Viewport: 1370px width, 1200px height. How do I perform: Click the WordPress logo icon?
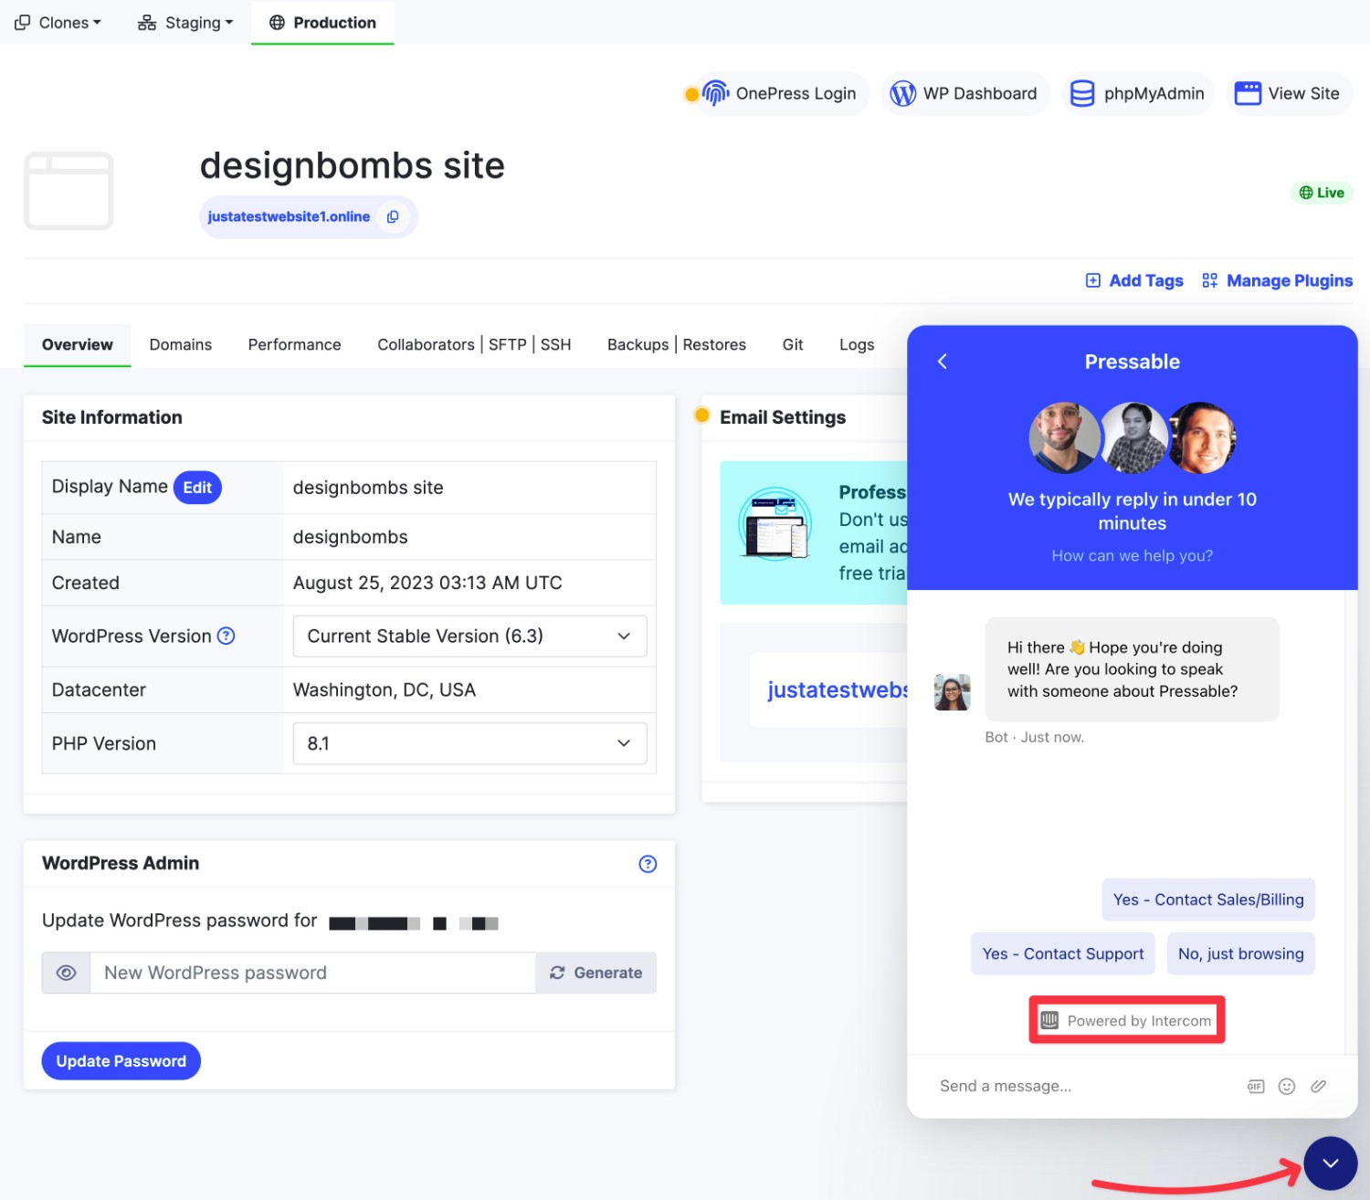[x=902, y=93]
